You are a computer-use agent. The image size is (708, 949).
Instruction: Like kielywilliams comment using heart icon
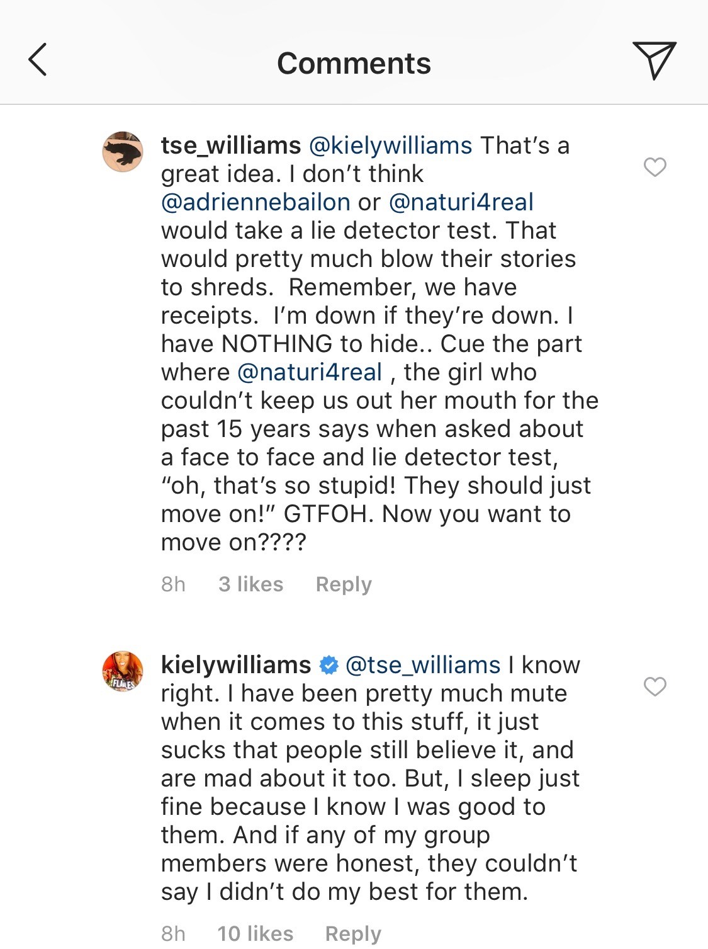(655, 686)
